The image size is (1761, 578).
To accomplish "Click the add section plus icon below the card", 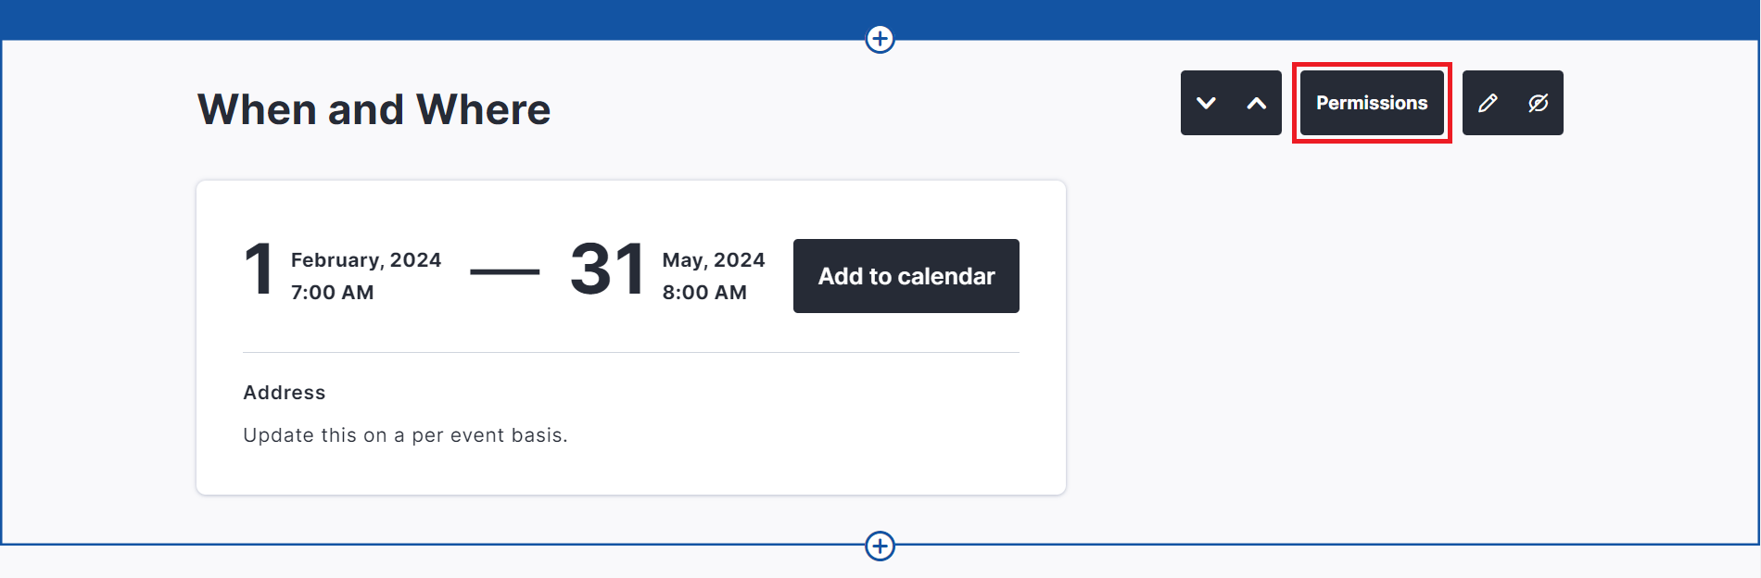I will (x=880, y=547).
